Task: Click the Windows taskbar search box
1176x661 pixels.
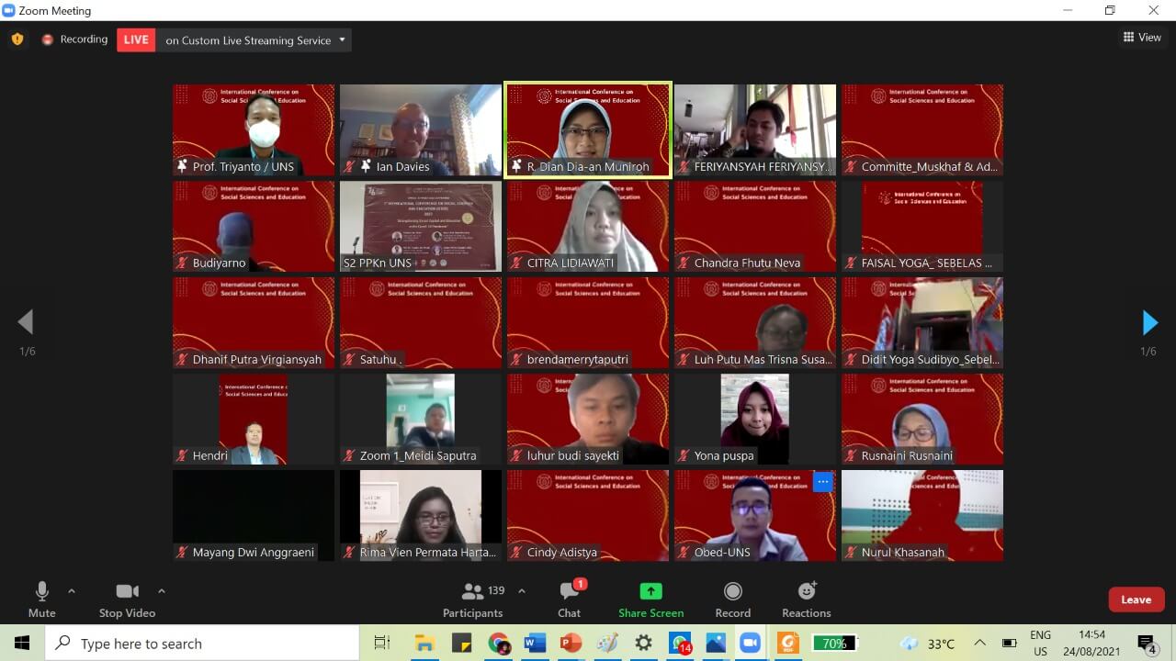Action: click(202, 644)
